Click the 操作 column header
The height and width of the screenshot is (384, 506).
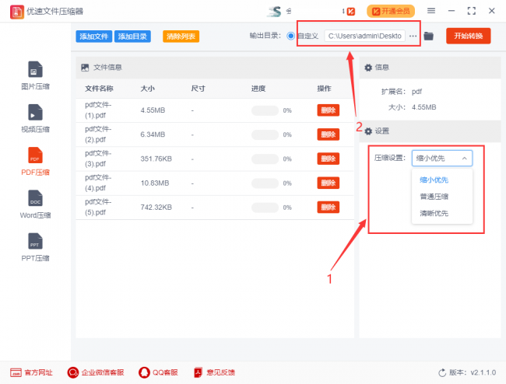tap(324, 89)
